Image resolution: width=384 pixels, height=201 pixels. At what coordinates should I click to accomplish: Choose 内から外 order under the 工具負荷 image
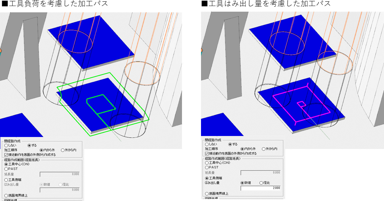pyautogui.click(x=42, y=150)
